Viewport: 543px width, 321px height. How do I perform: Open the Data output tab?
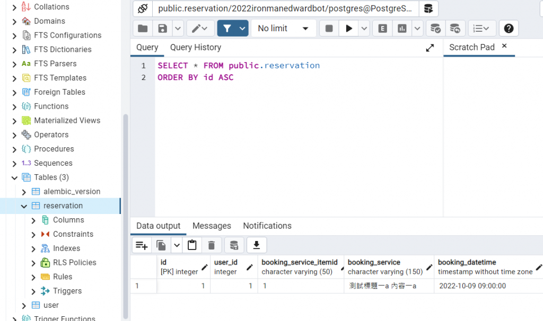(x=158, y=226)
